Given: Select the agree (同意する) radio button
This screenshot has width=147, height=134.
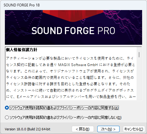Looking at the screenshot, I should (7, 108).
